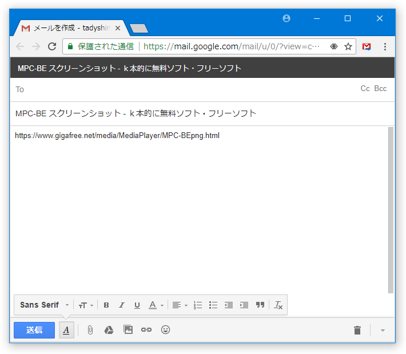
Task: Click the address bar URL
Action: pos(231,46)
